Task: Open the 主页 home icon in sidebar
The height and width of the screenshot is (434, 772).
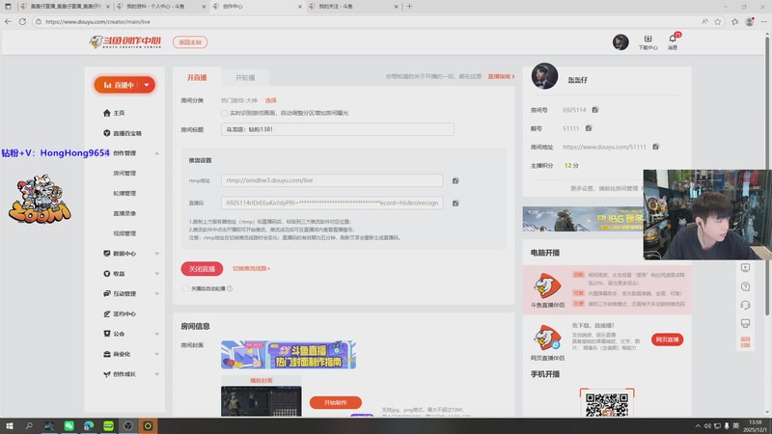Action: tap(107, 113)
